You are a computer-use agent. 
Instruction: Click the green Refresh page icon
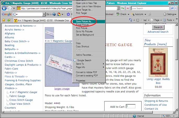(123, 8)
